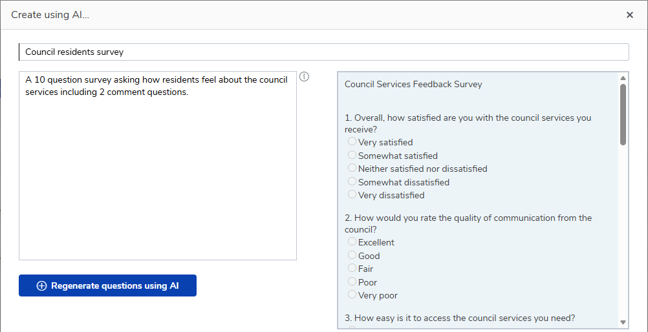Image resolution: width=648 pixels, height=332 pixels.
Task: Click the plus icon on Regenerate button
Action: (x=42, y=285)
